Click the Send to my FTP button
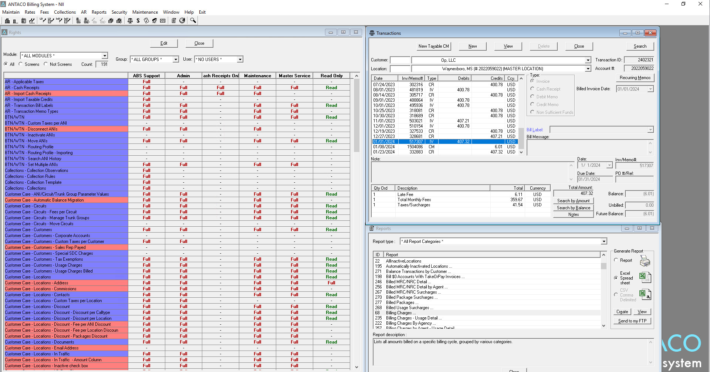710x372 pixels. [632, 321]
